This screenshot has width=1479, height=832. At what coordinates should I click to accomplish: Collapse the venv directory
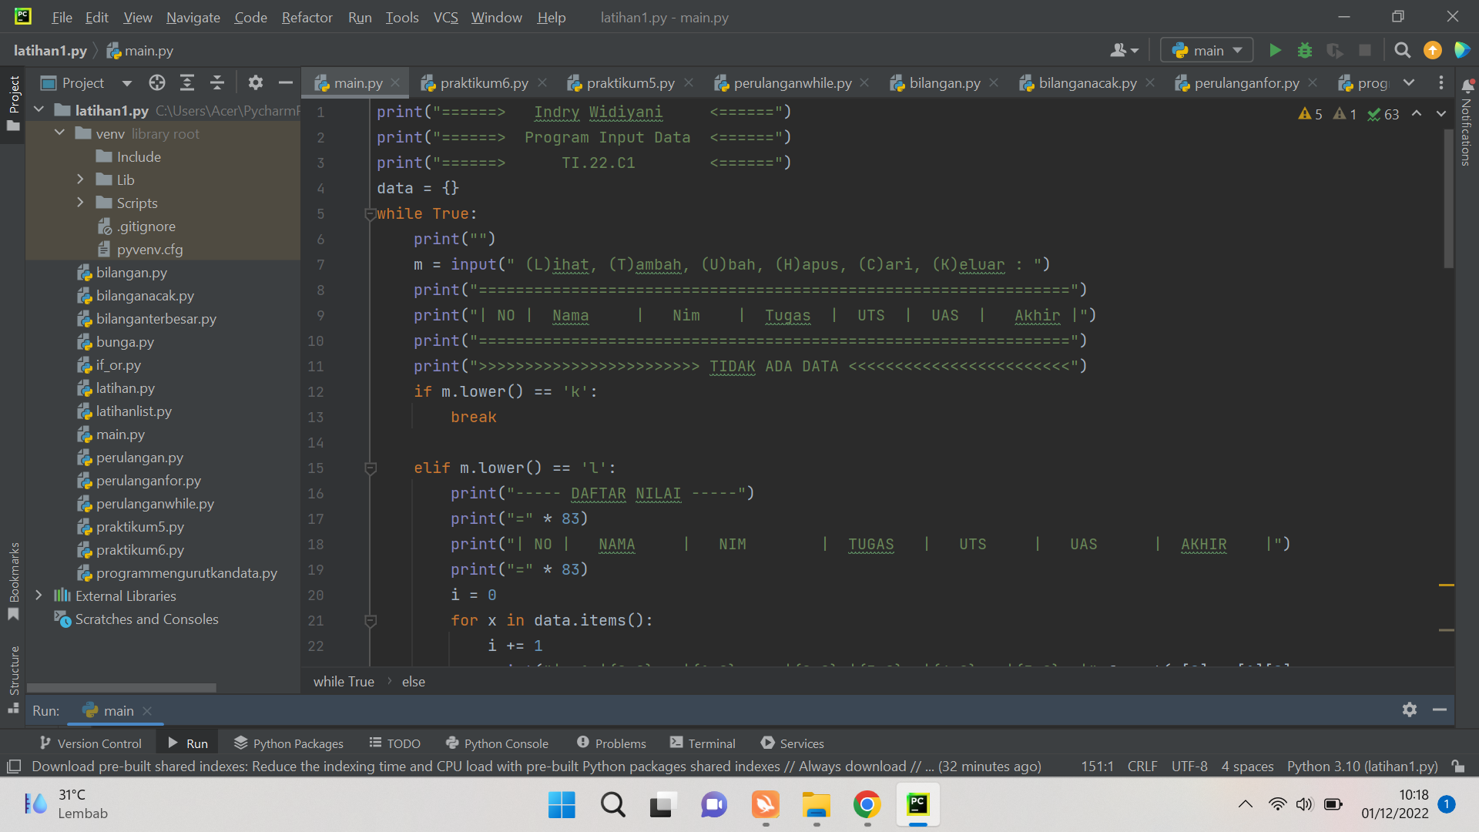click(x=59, y=133)
